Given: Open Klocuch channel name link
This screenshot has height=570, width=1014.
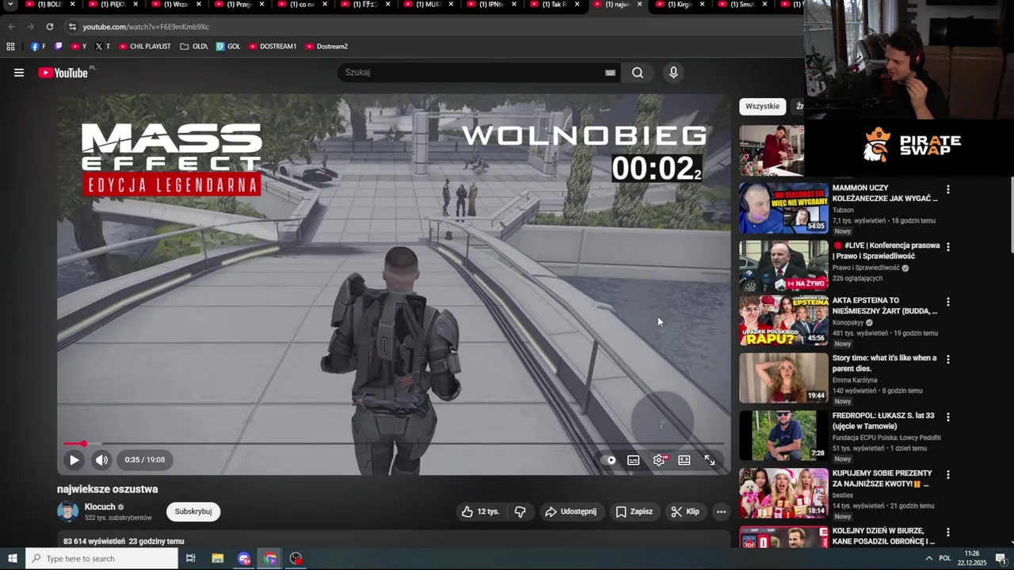Looking at the screenshot, I should pos(100,507).
